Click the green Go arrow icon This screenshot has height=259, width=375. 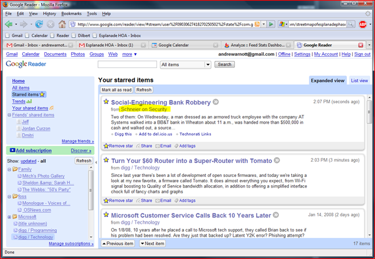(271, 24)
